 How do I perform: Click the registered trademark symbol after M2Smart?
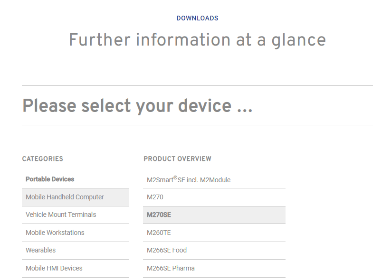(x=176, y=177)
